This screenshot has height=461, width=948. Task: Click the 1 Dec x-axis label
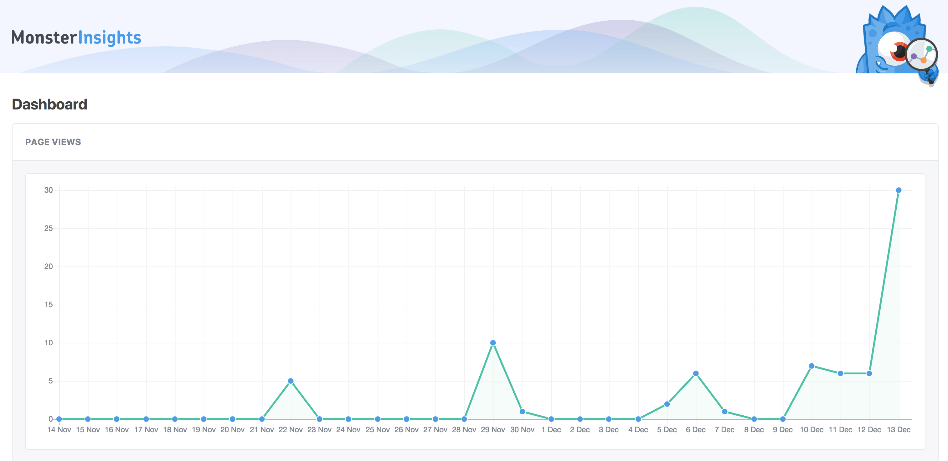tap(551, 430)
